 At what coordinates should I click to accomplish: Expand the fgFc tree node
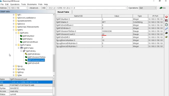(x=14, y=15)
